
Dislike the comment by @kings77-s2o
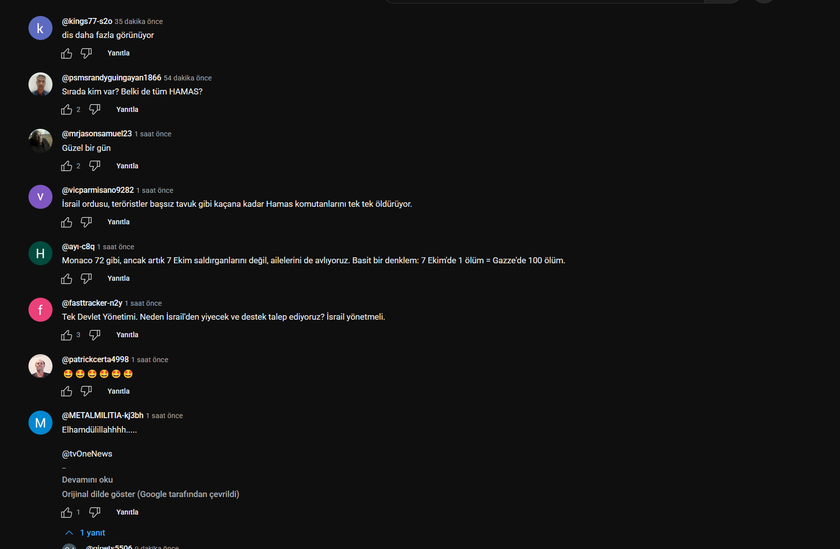pyautogui.click(x=86, y=53)
